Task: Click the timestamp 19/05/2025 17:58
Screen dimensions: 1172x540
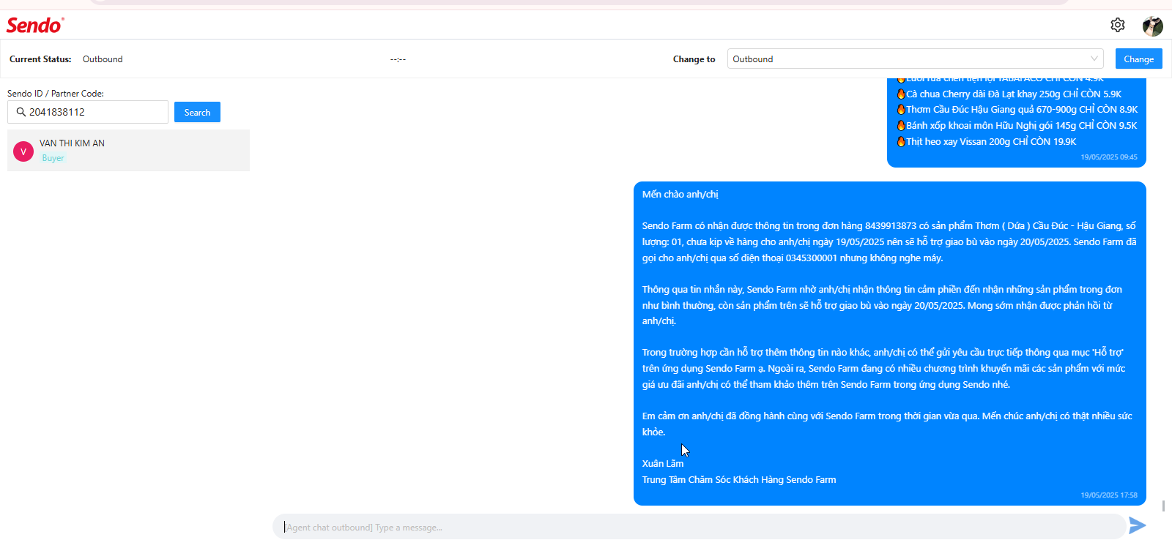Action: point(1109,495)
